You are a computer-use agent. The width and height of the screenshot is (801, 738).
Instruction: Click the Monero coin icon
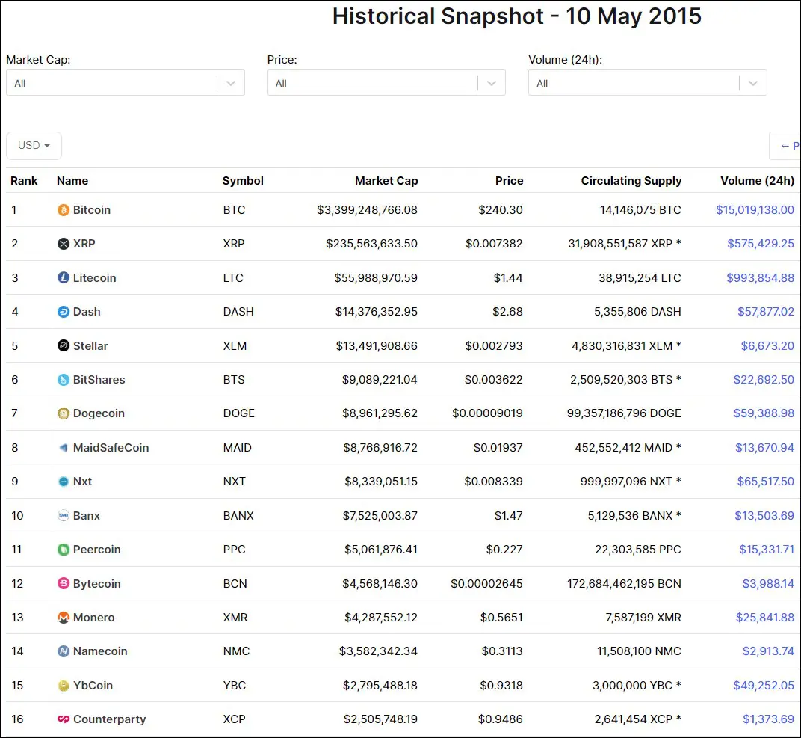pos(64,618)
